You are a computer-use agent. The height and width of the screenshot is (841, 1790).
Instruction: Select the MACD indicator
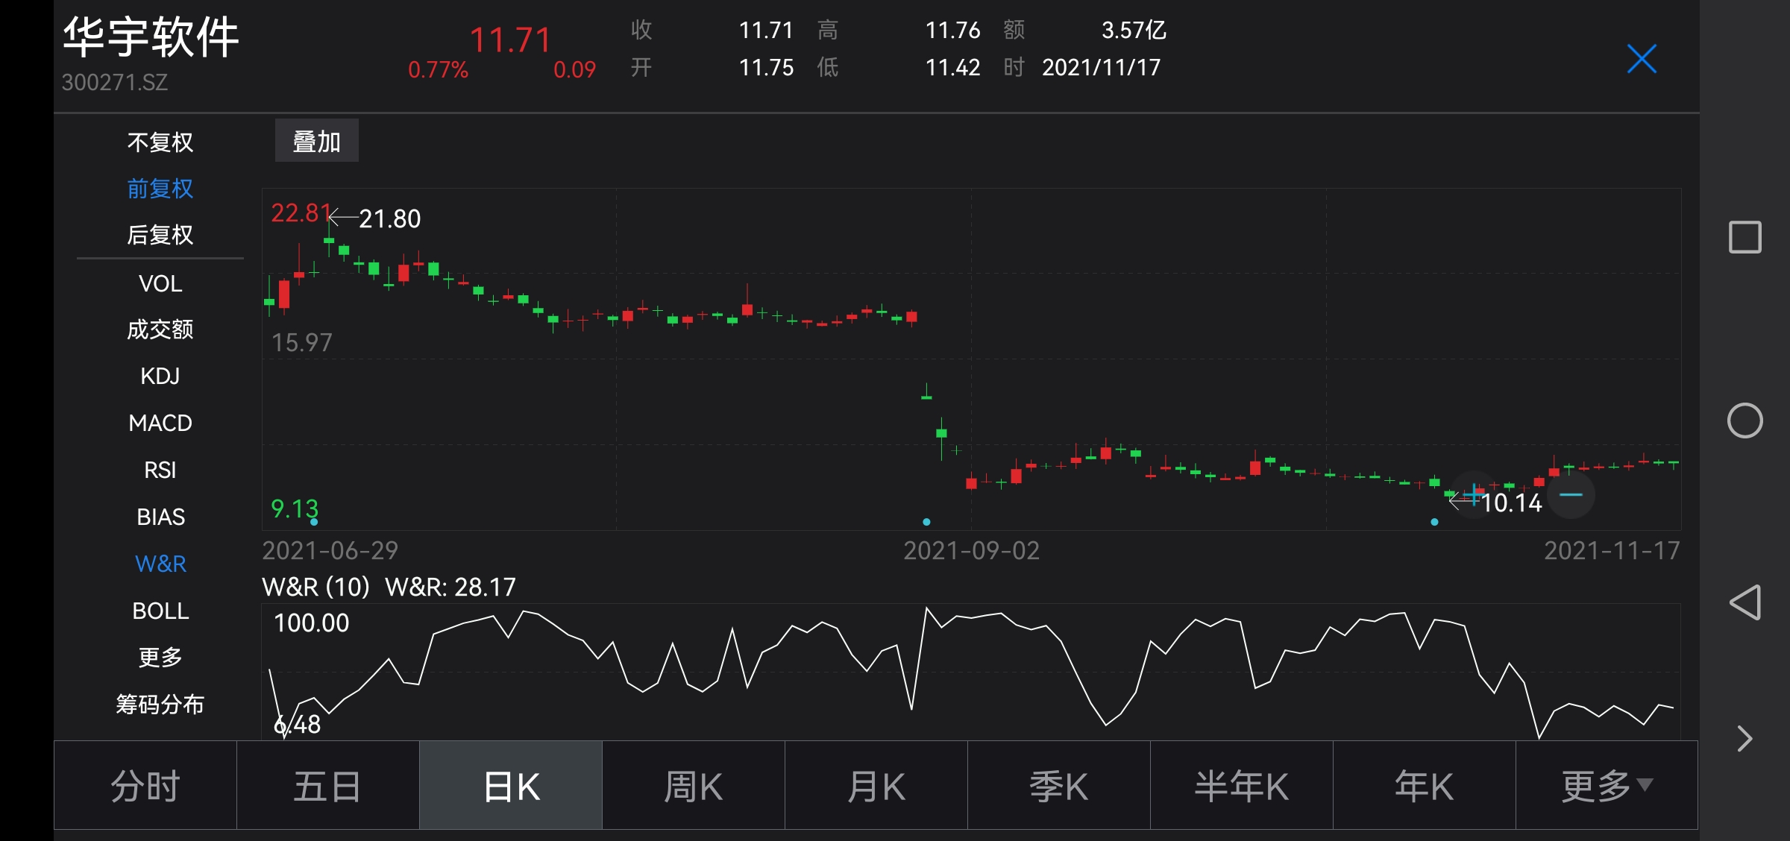pos(160,423)
